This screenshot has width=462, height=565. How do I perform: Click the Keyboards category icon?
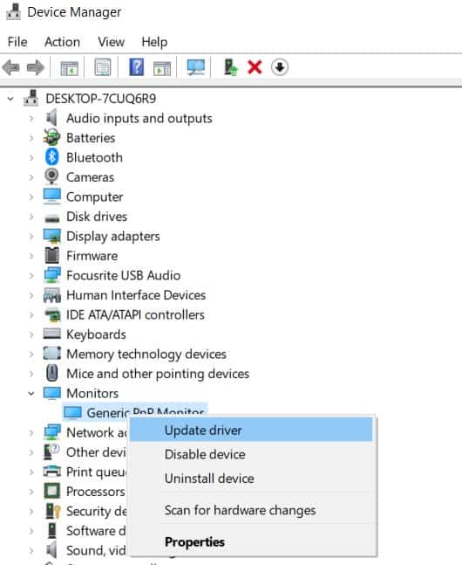coord(51,334)
